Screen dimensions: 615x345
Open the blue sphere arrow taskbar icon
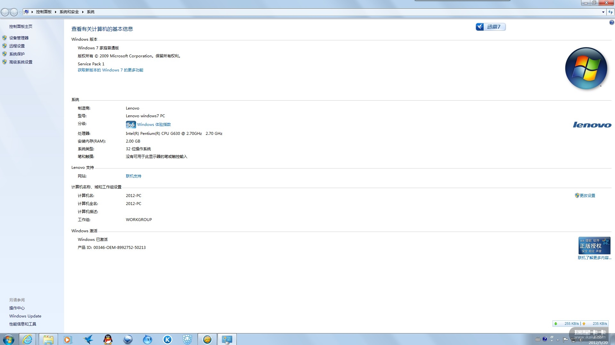[128, 339]
